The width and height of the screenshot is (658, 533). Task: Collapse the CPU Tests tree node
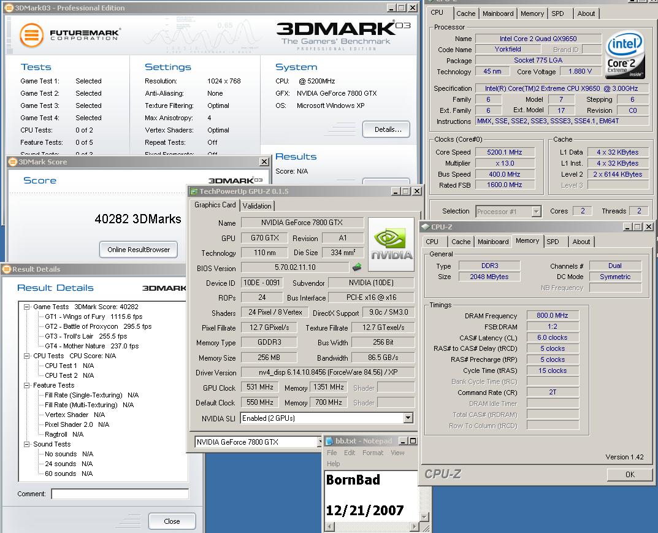click(27, 356)
